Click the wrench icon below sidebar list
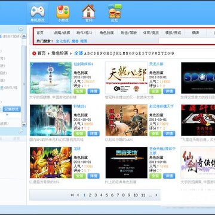Viewport: 215px width, 215px height. 21,131
